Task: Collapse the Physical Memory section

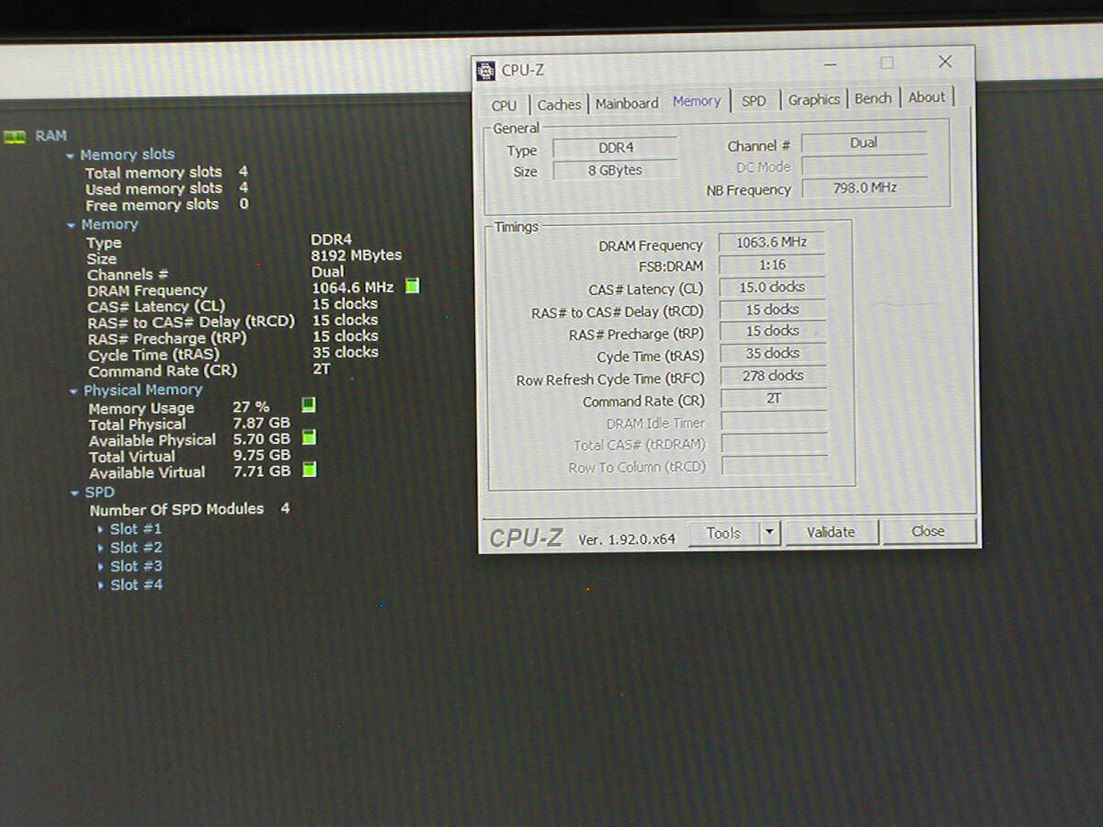Action: click(x=74, y=391)
